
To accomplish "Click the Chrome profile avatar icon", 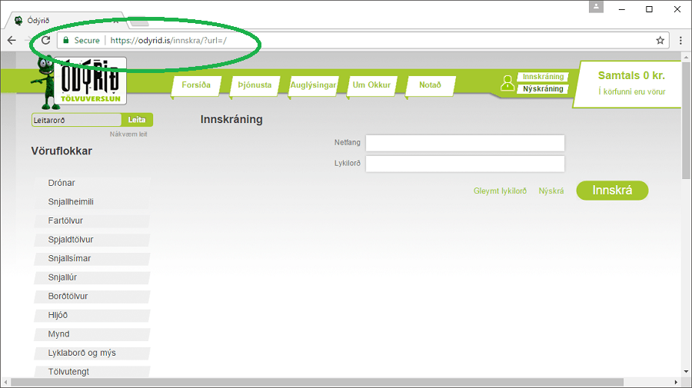I will 596,7.
